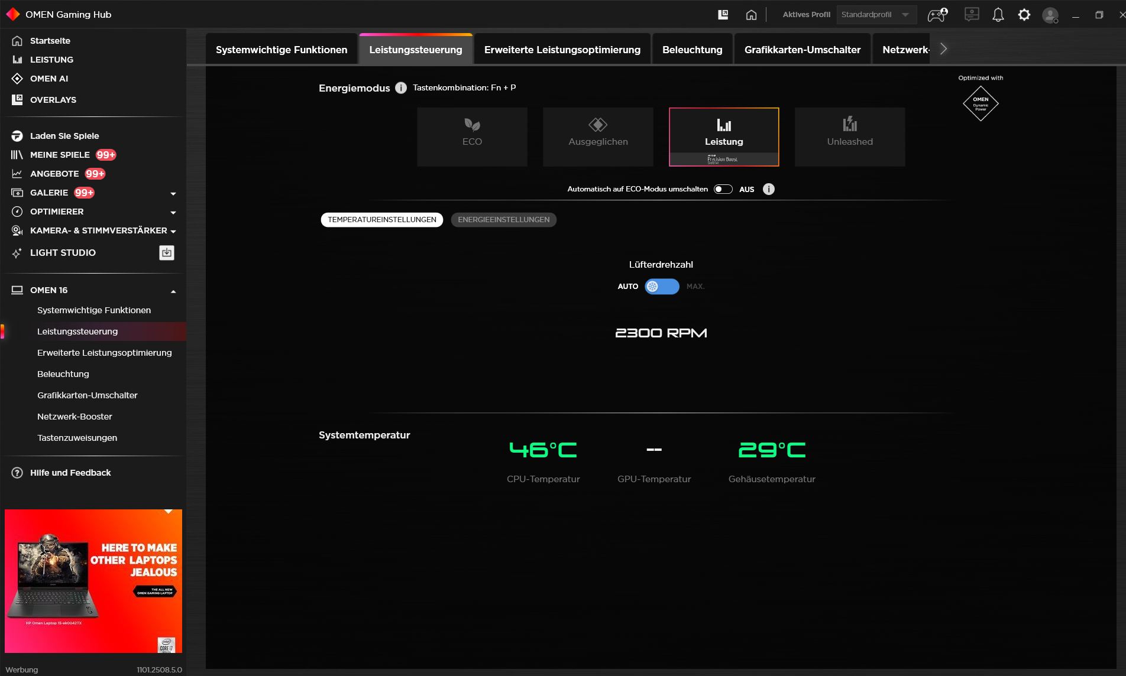Click the user profile avatar icon
Image resolution: width=1126 pixels, height=676 pixels.
pyautogui.click(x=1050, y=15)
